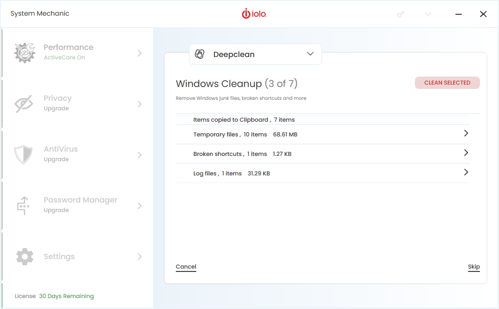Expand Broken shortcuts row details
The image size is (499, 309).
pyautogui.click(x=466, y=153)
